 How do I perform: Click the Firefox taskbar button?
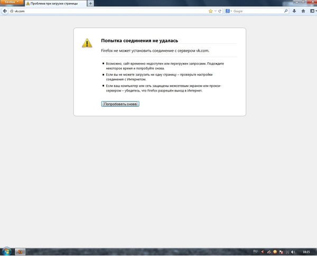[20, 252]
